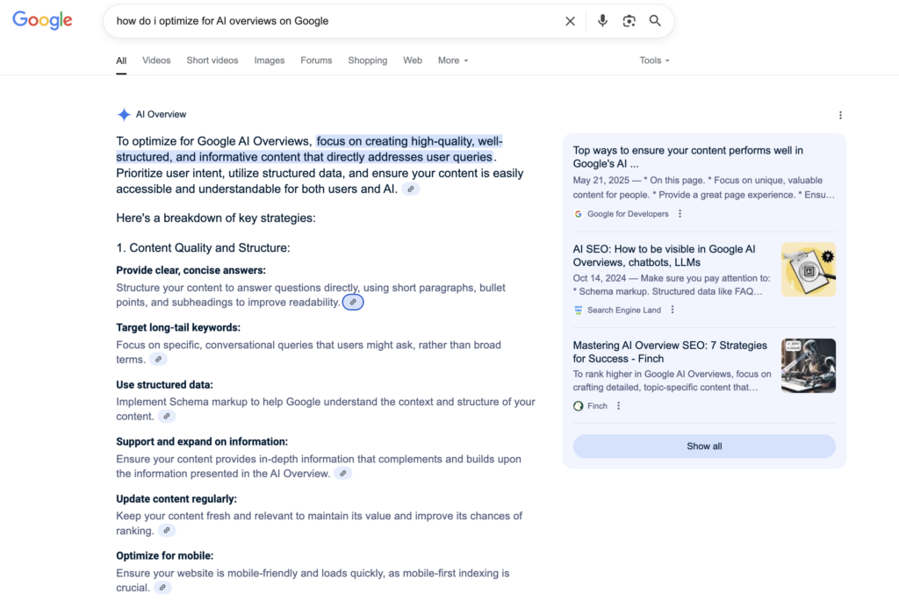Click 'Search Engine Land' source name
899x600 pixels.
624,310
